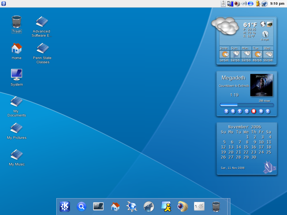
Task: Open the Klipper clipboard tray icon
Action: point(223,4)
